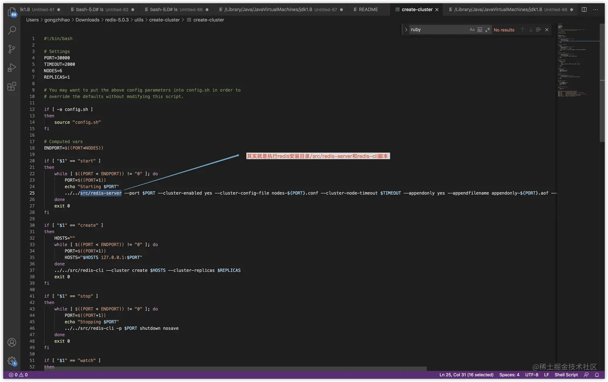Open the Manage gear icon
This screenshot has width=608, height=382.
(12, 361)
